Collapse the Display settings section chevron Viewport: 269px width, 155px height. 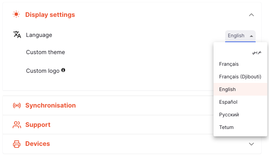click(251, 15)
